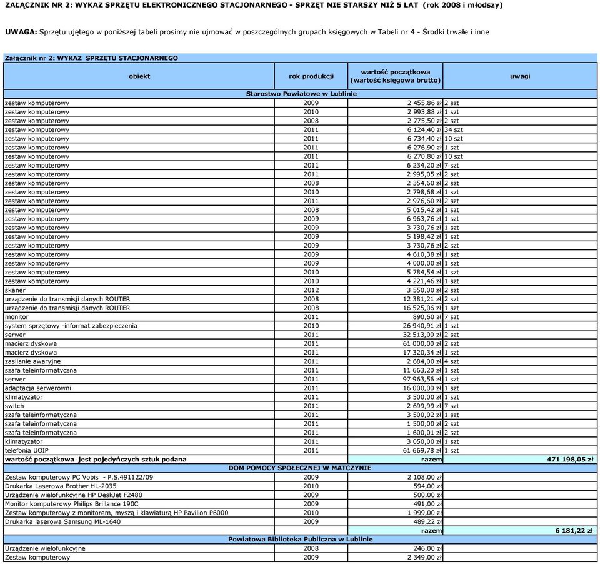Click the value '11 663,20 zł'
Image resolution: width=600 pixels, height=564 pixels.
(x=422, y=370)
